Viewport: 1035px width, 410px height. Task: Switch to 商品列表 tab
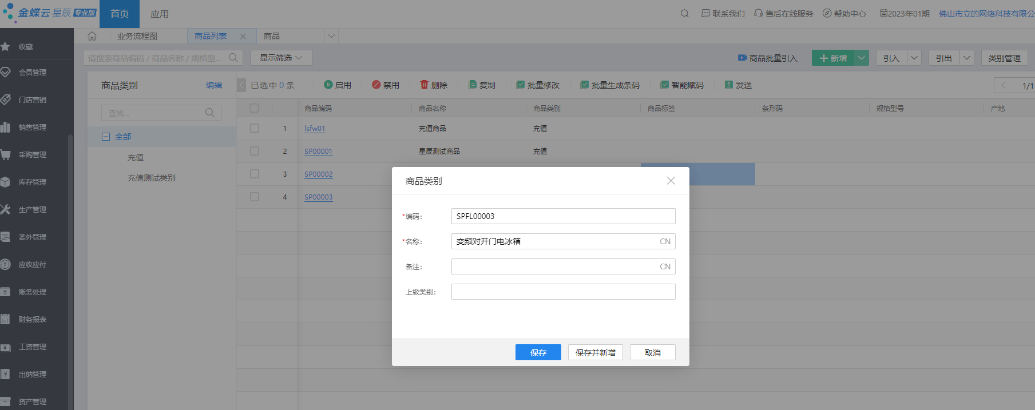pos(211,36)
